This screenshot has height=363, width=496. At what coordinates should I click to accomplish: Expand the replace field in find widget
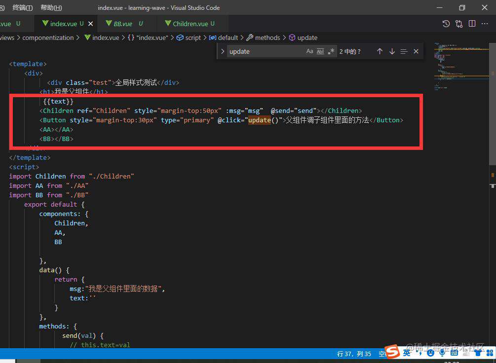(x=223, y=51)
